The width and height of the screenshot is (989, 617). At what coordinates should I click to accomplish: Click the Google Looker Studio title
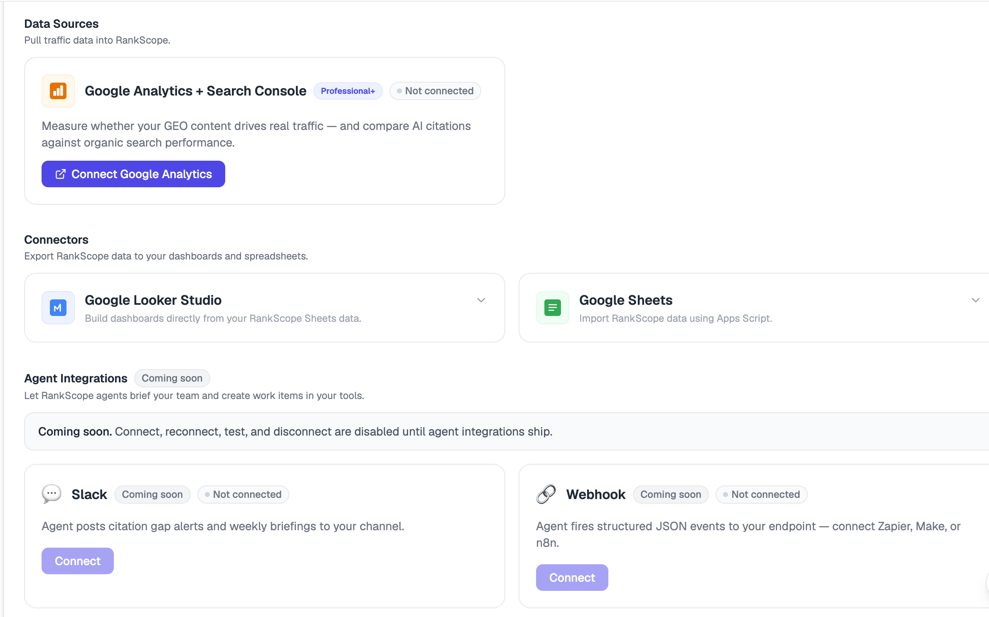click(x=153, y=300)
